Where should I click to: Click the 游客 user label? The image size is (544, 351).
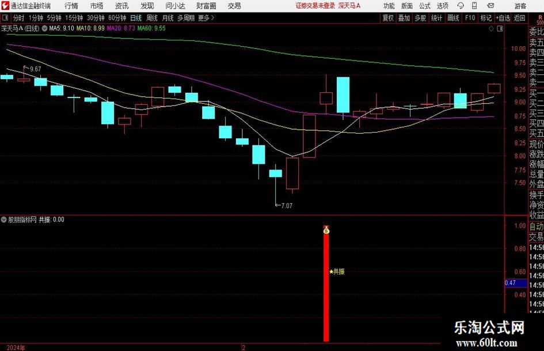point(520,6)
